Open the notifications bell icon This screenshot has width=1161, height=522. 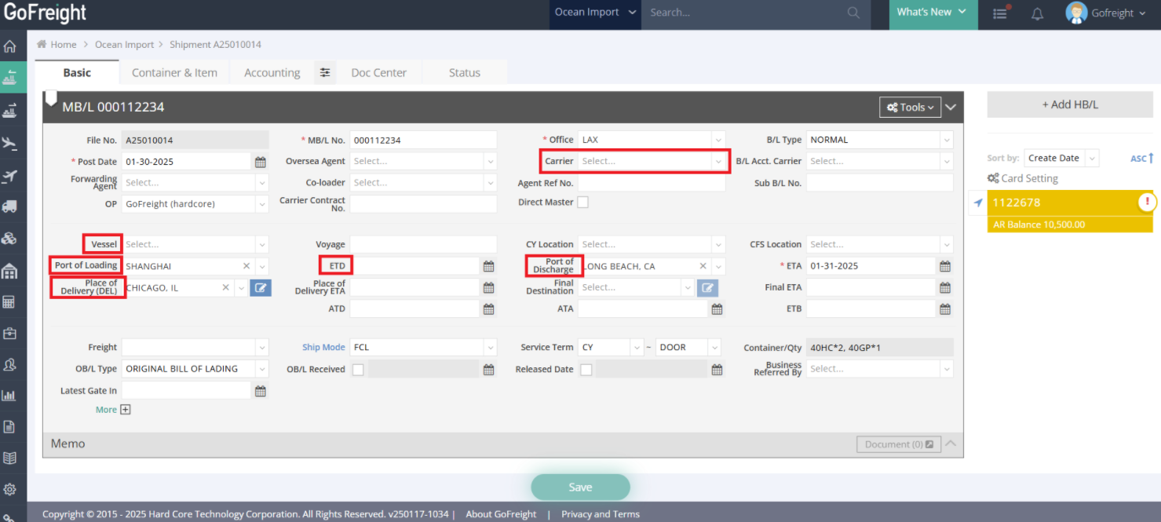click(x=1037, y=13)
